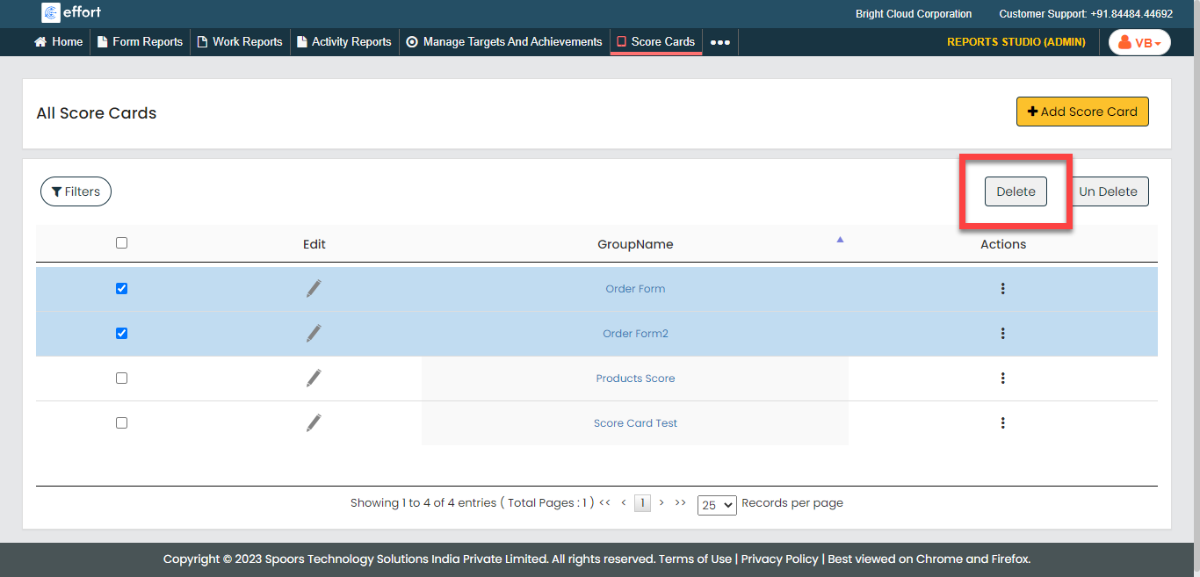Open actions menu for Order Form2 row

tap(1002, 333)
